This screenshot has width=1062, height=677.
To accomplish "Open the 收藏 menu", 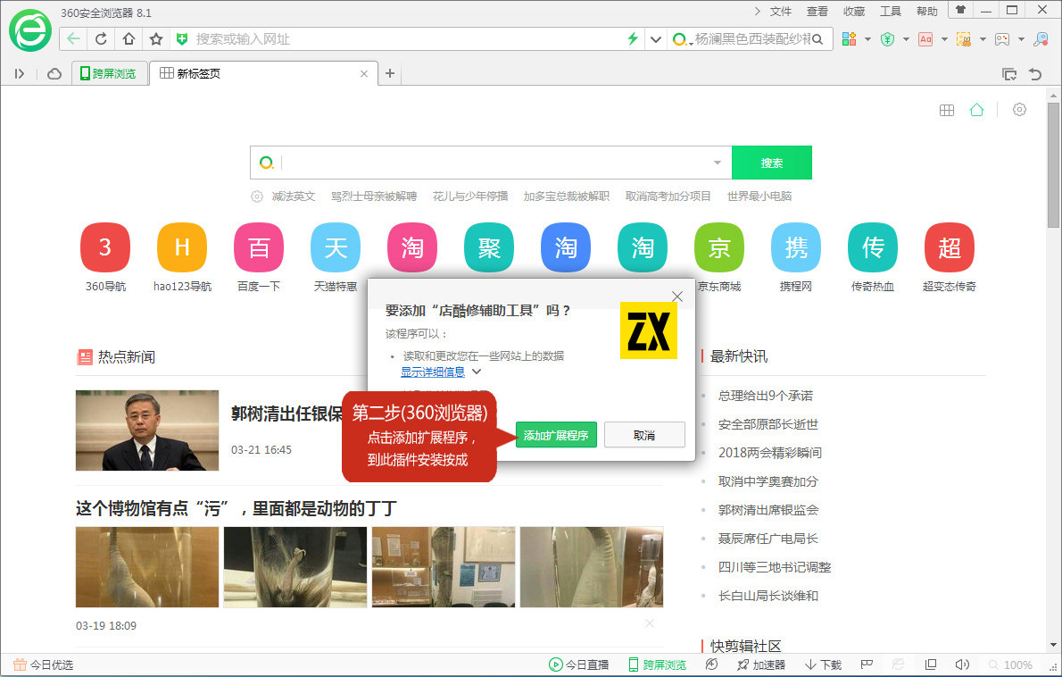I will point(853,12).
